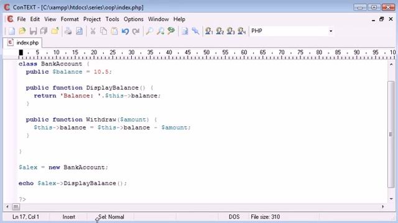The height and width of the screenshot is (223, 398).
Task: Click the 'class BankAccount' code line
Action: pyautogui.click(x=54, y=64)
